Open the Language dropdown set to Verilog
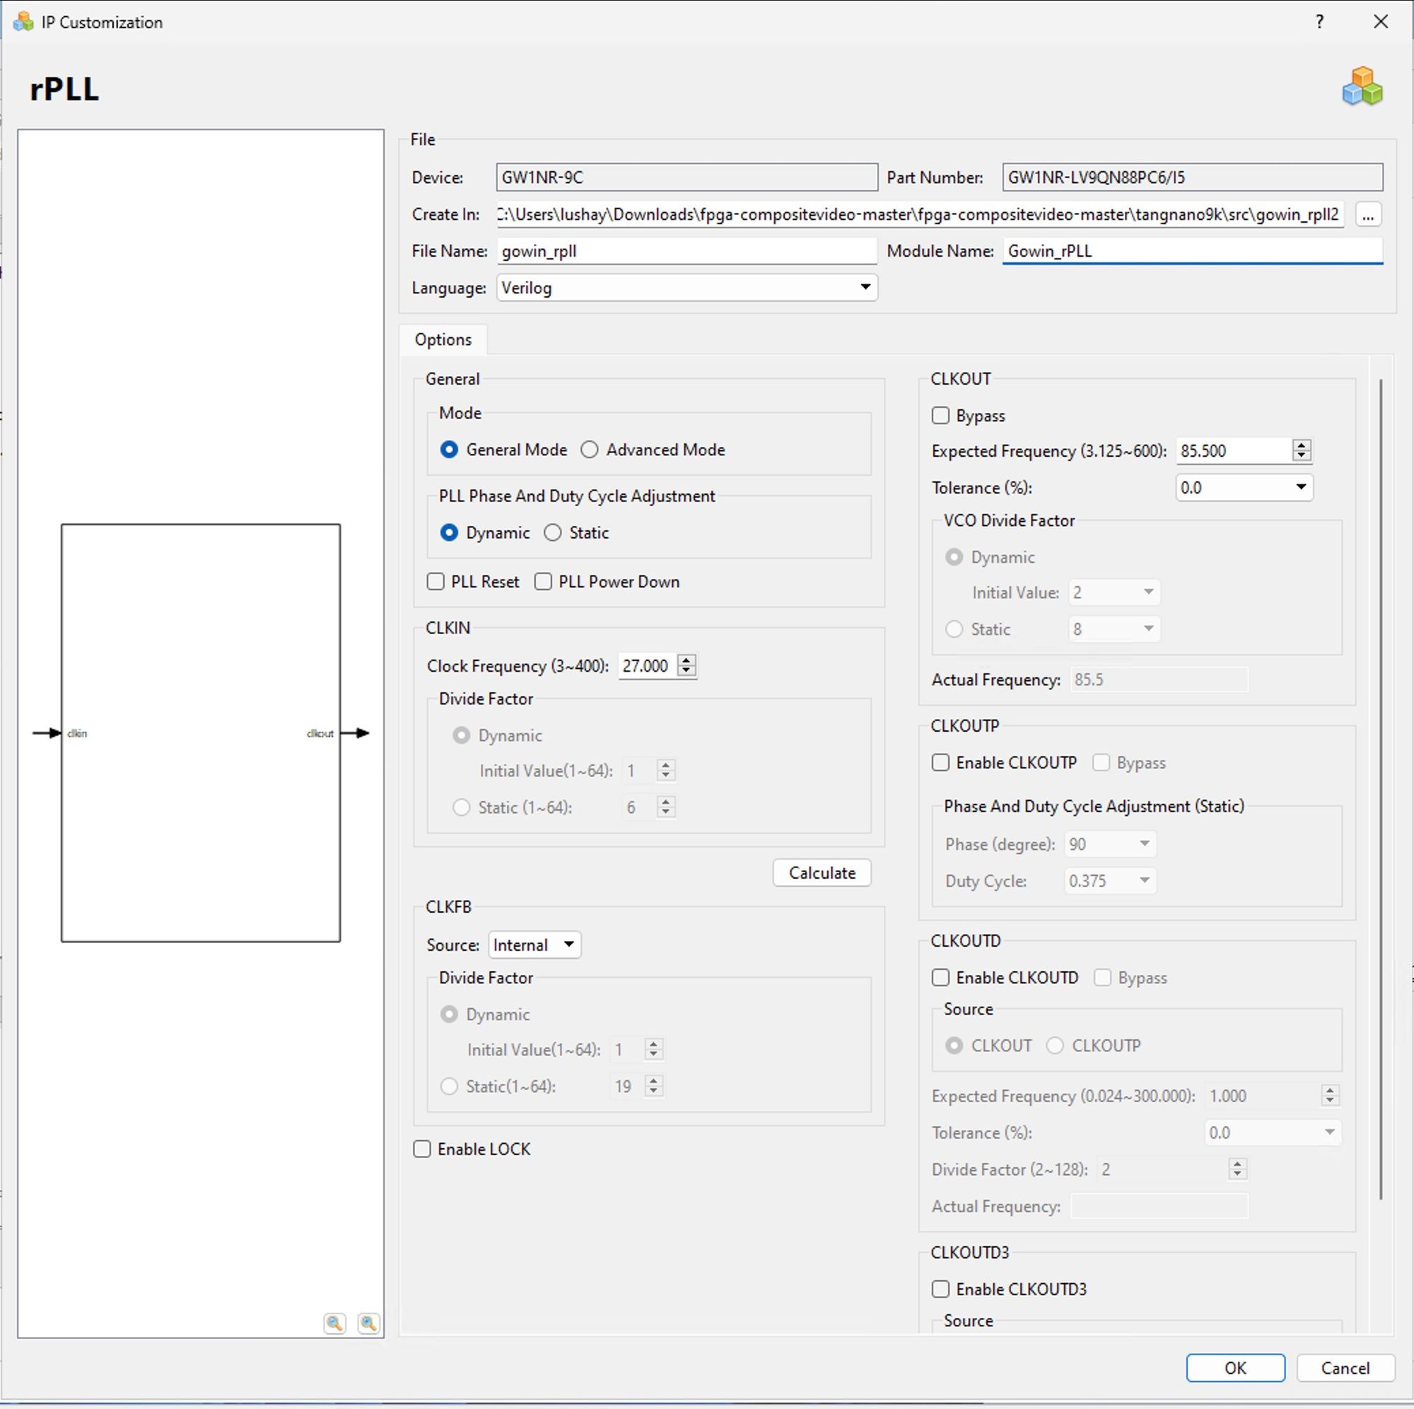 point(686,287)
